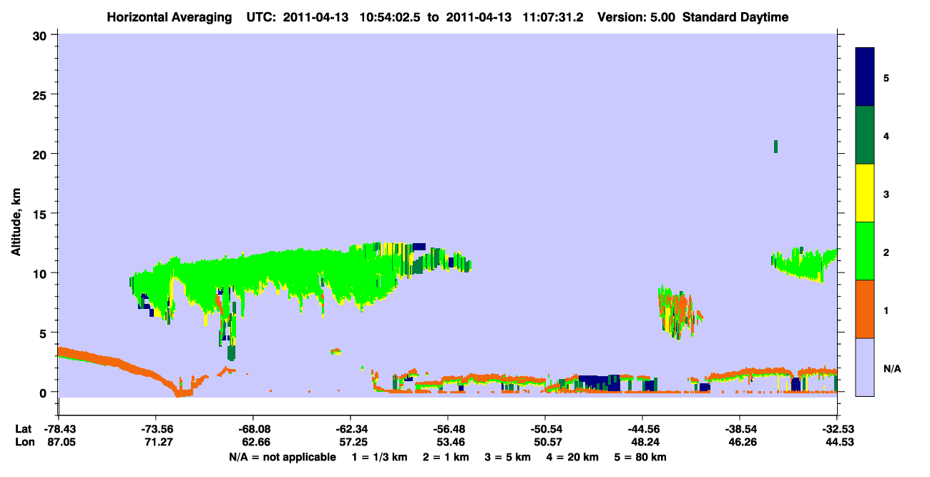The height and width of the screenshot is (477, 930).
Task: Click the legend entry '1 = 1/3 km'
Action: tap(379, 457)
